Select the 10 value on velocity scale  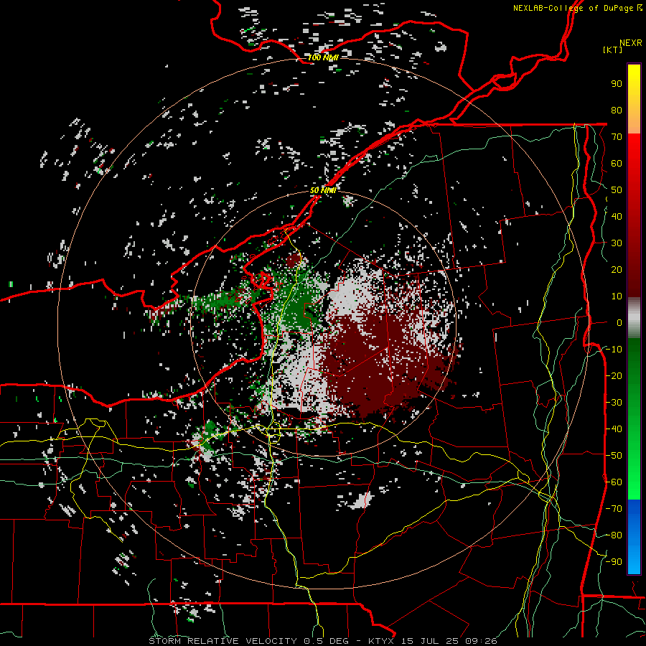click(x=617, y=296)
